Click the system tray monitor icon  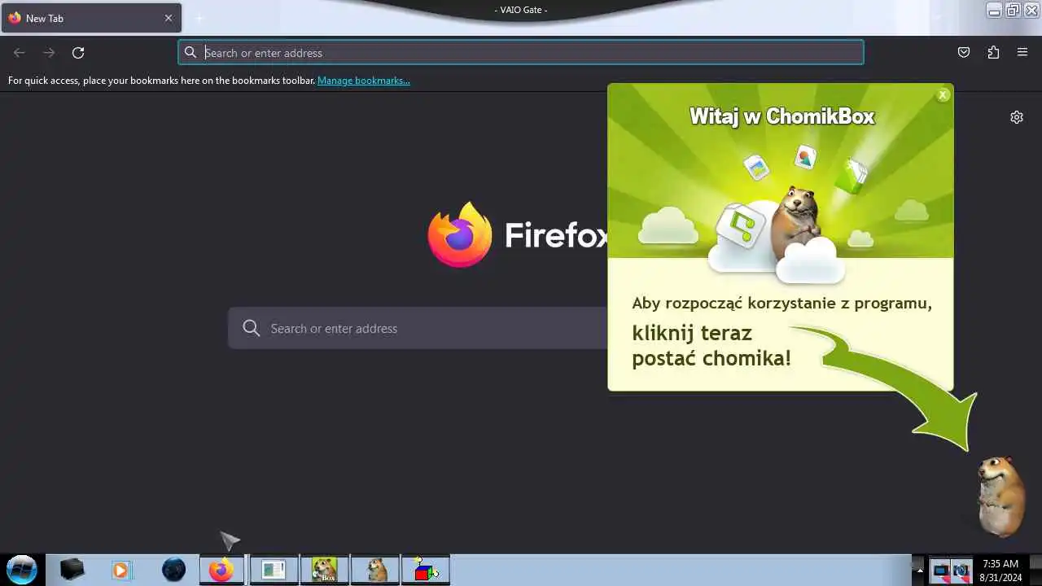coord(941,570)
